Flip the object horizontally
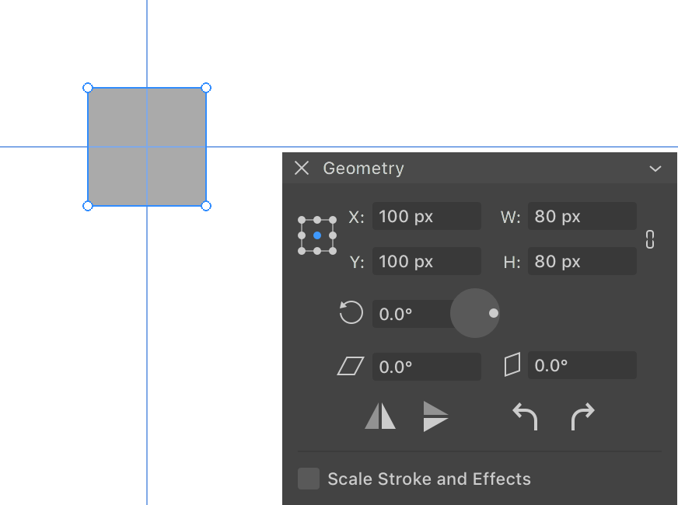 coord(380,416)
